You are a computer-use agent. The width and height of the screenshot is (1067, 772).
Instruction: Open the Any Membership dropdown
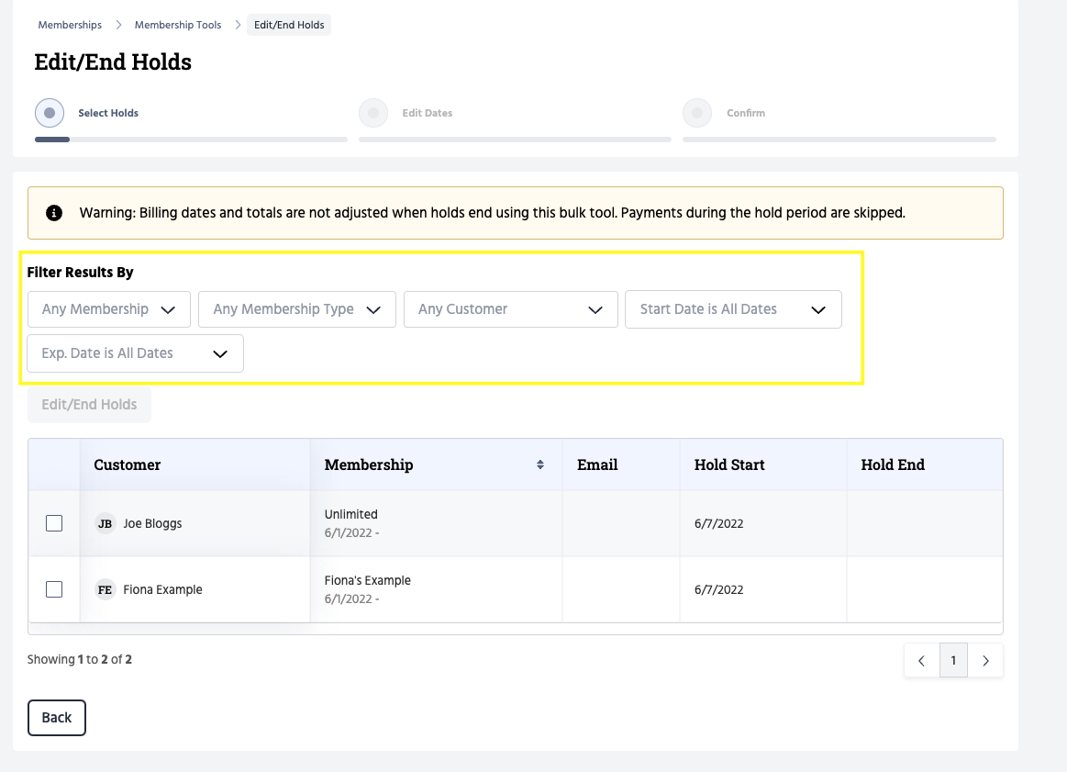pyautogui.click(x=109, y=309)
